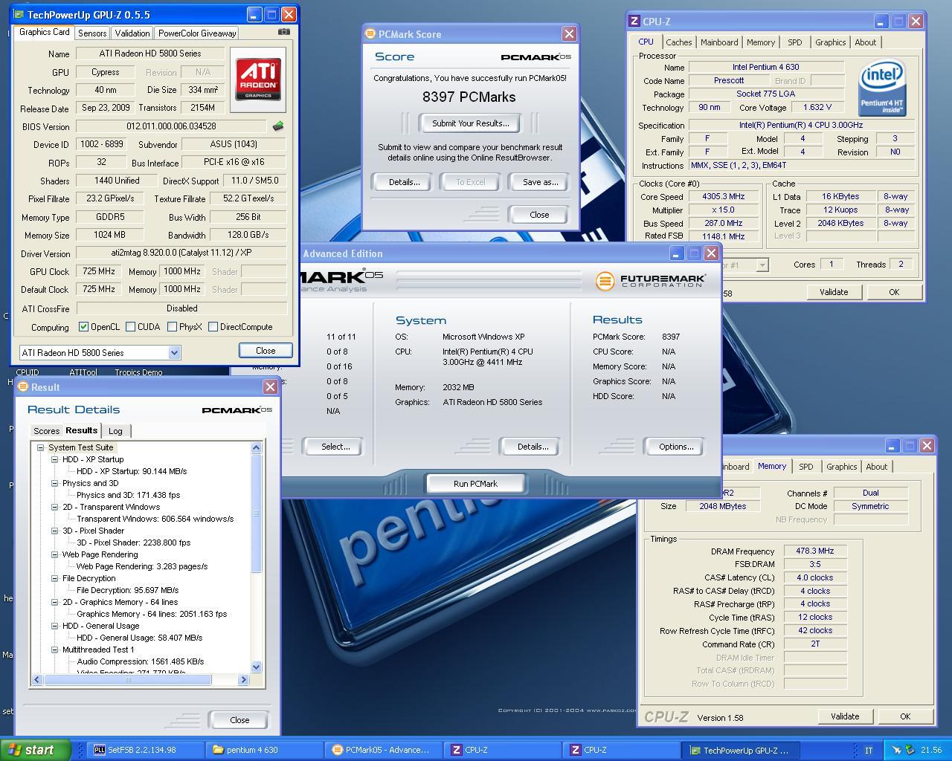
Task: Click the GPU-Z screenshot camera icon
Action: point(283,32)
